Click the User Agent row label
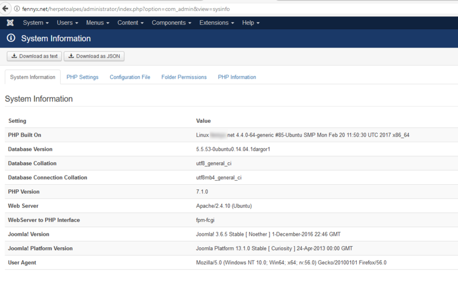This screenshot has height=296, width=458. coord(22,263)
